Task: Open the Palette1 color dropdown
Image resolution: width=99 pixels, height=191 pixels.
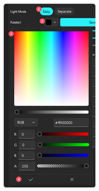Action: pos(55,22)
